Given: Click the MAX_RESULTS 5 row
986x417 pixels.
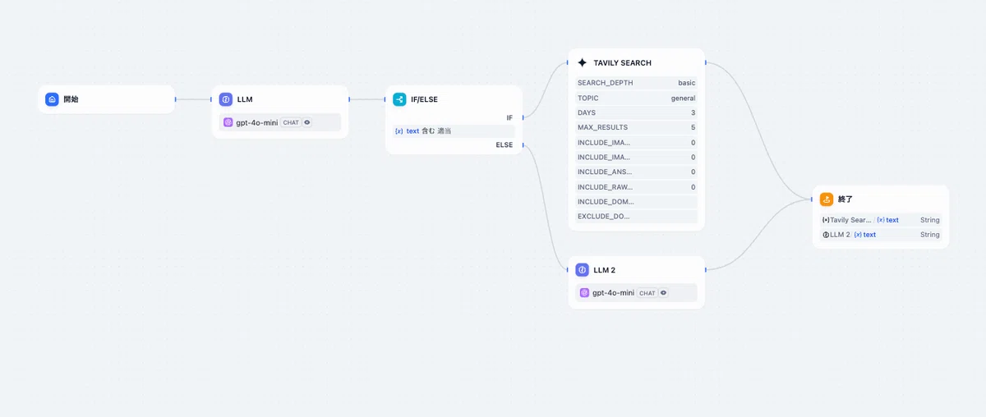Looking at the screenshot, I should 636,127.
